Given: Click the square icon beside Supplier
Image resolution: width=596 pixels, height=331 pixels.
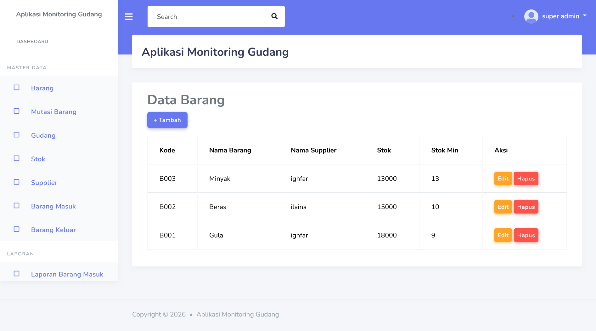Looking at the screenshot, I should 17,182.
